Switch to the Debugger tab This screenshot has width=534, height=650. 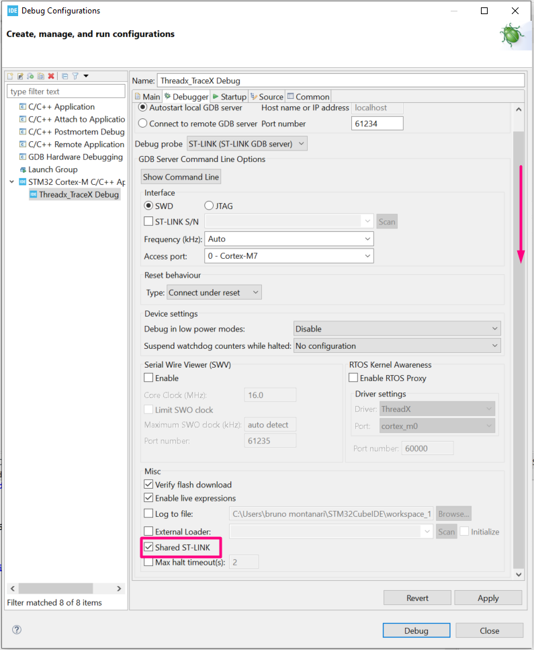[186, 97]
